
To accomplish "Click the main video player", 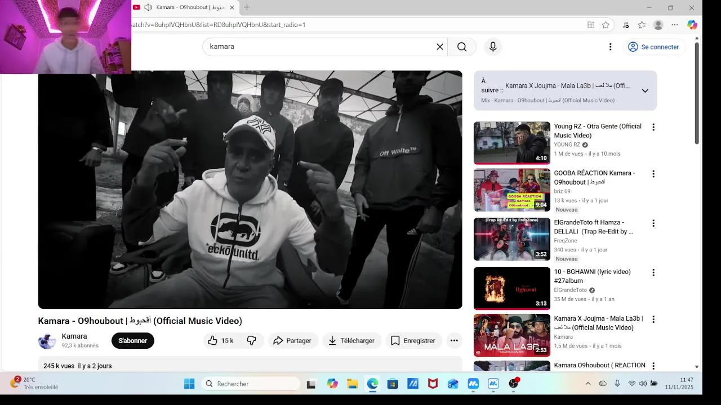I will point(250,190).
